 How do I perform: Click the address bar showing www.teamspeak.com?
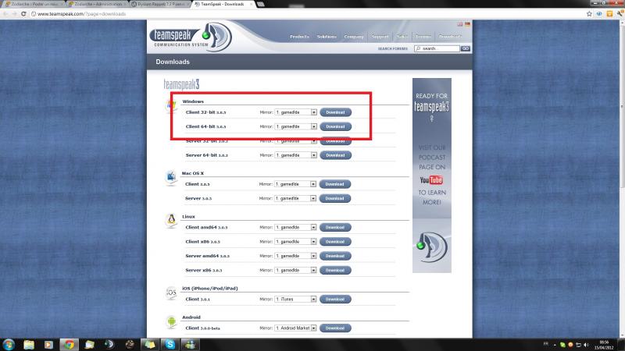click(x=307, y=14)
